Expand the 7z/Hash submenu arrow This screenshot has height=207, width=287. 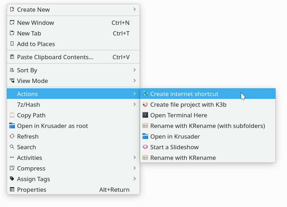pos(135,104)
